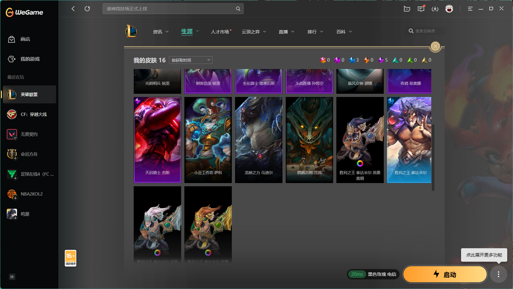Select 鸣潮 in the sidebar

tap(29, 214)
